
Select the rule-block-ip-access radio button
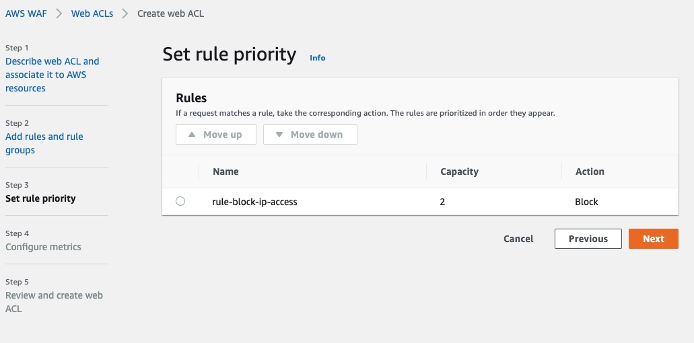click(x=180, y=201)
